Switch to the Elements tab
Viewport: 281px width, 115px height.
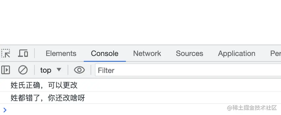point(61,53)
